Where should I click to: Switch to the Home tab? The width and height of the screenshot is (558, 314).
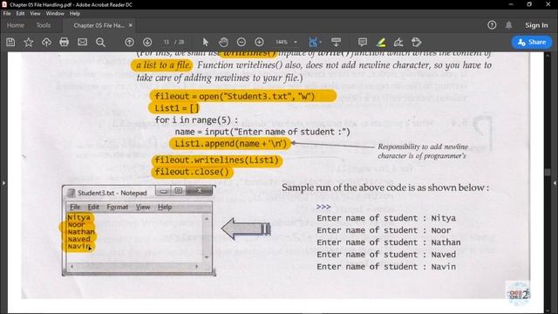16,25
